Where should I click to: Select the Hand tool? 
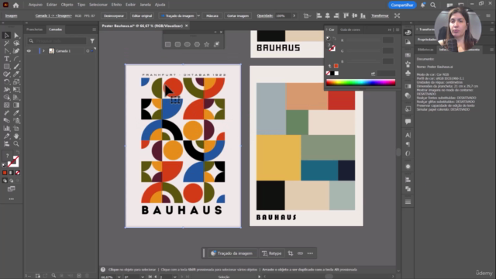pos(16,136)
